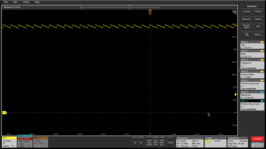Open the Results Table
Screen dimensions: 266x149
click(246, 26)
